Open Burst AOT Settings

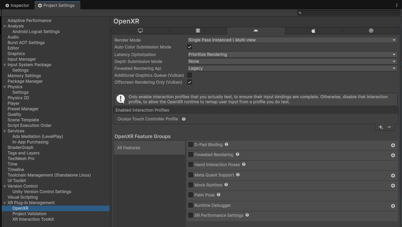click(x=26, y=42)
